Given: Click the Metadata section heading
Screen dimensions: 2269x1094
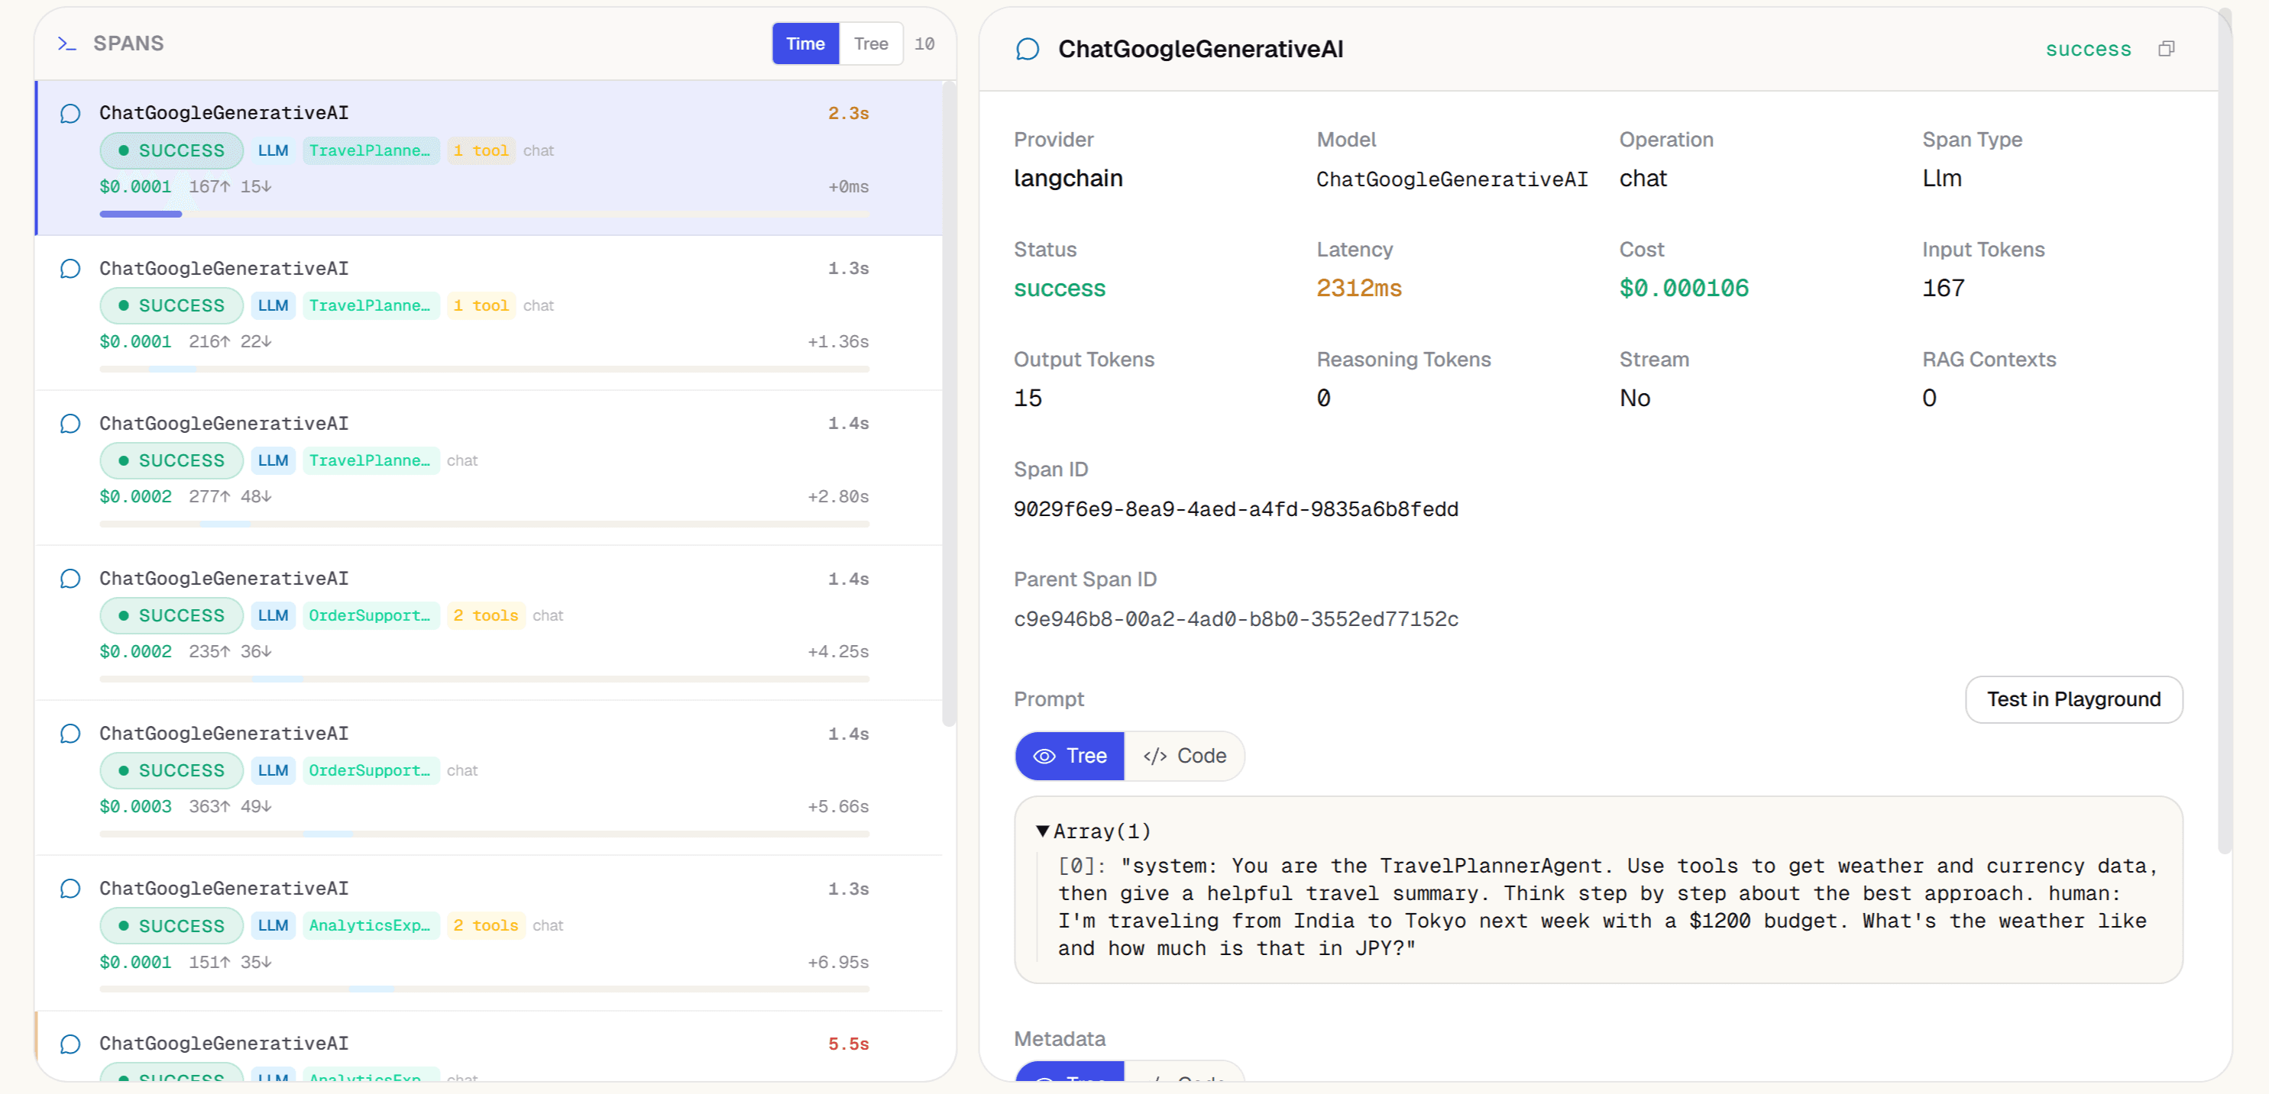Looking at the screenshot, I should point(1060,1040).
